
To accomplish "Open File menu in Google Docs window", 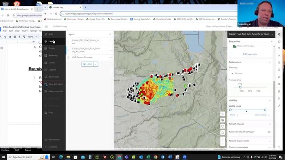I will click(5, 31).
